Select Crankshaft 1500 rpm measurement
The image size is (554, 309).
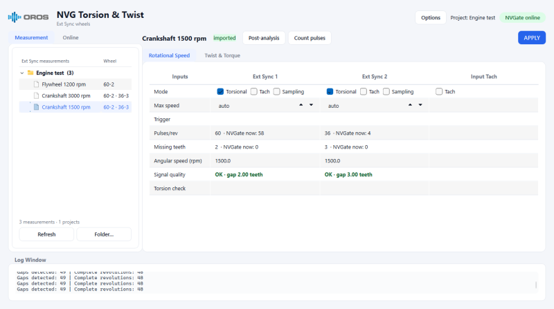pyautogui.click(x=75, y=107)
